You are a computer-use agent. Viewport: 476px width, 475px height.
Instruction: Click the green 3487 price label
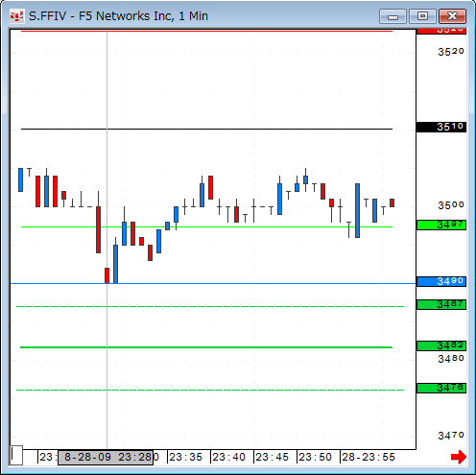click(441, 304)
